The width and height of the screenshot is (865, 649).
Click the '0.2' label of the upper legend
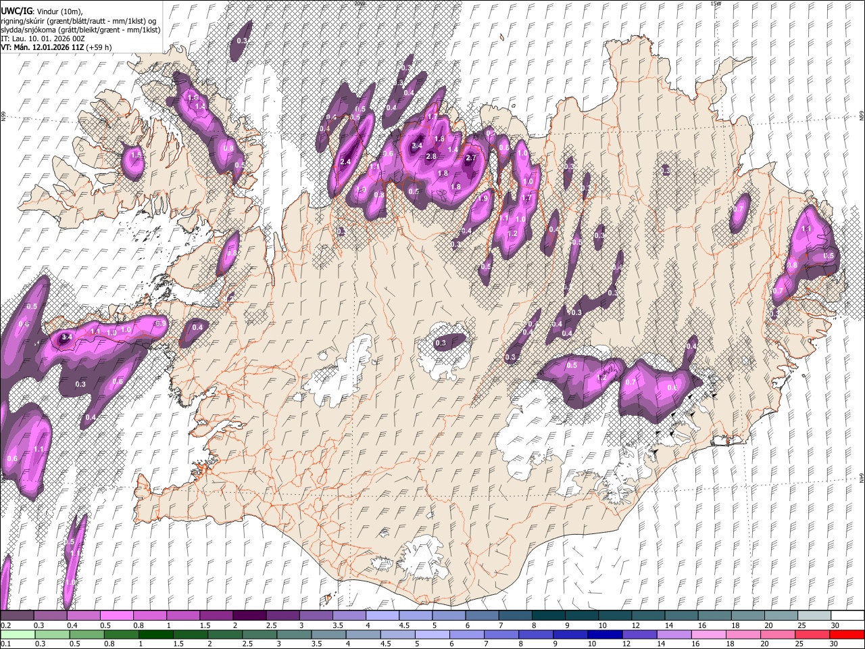tap(5, 625)
